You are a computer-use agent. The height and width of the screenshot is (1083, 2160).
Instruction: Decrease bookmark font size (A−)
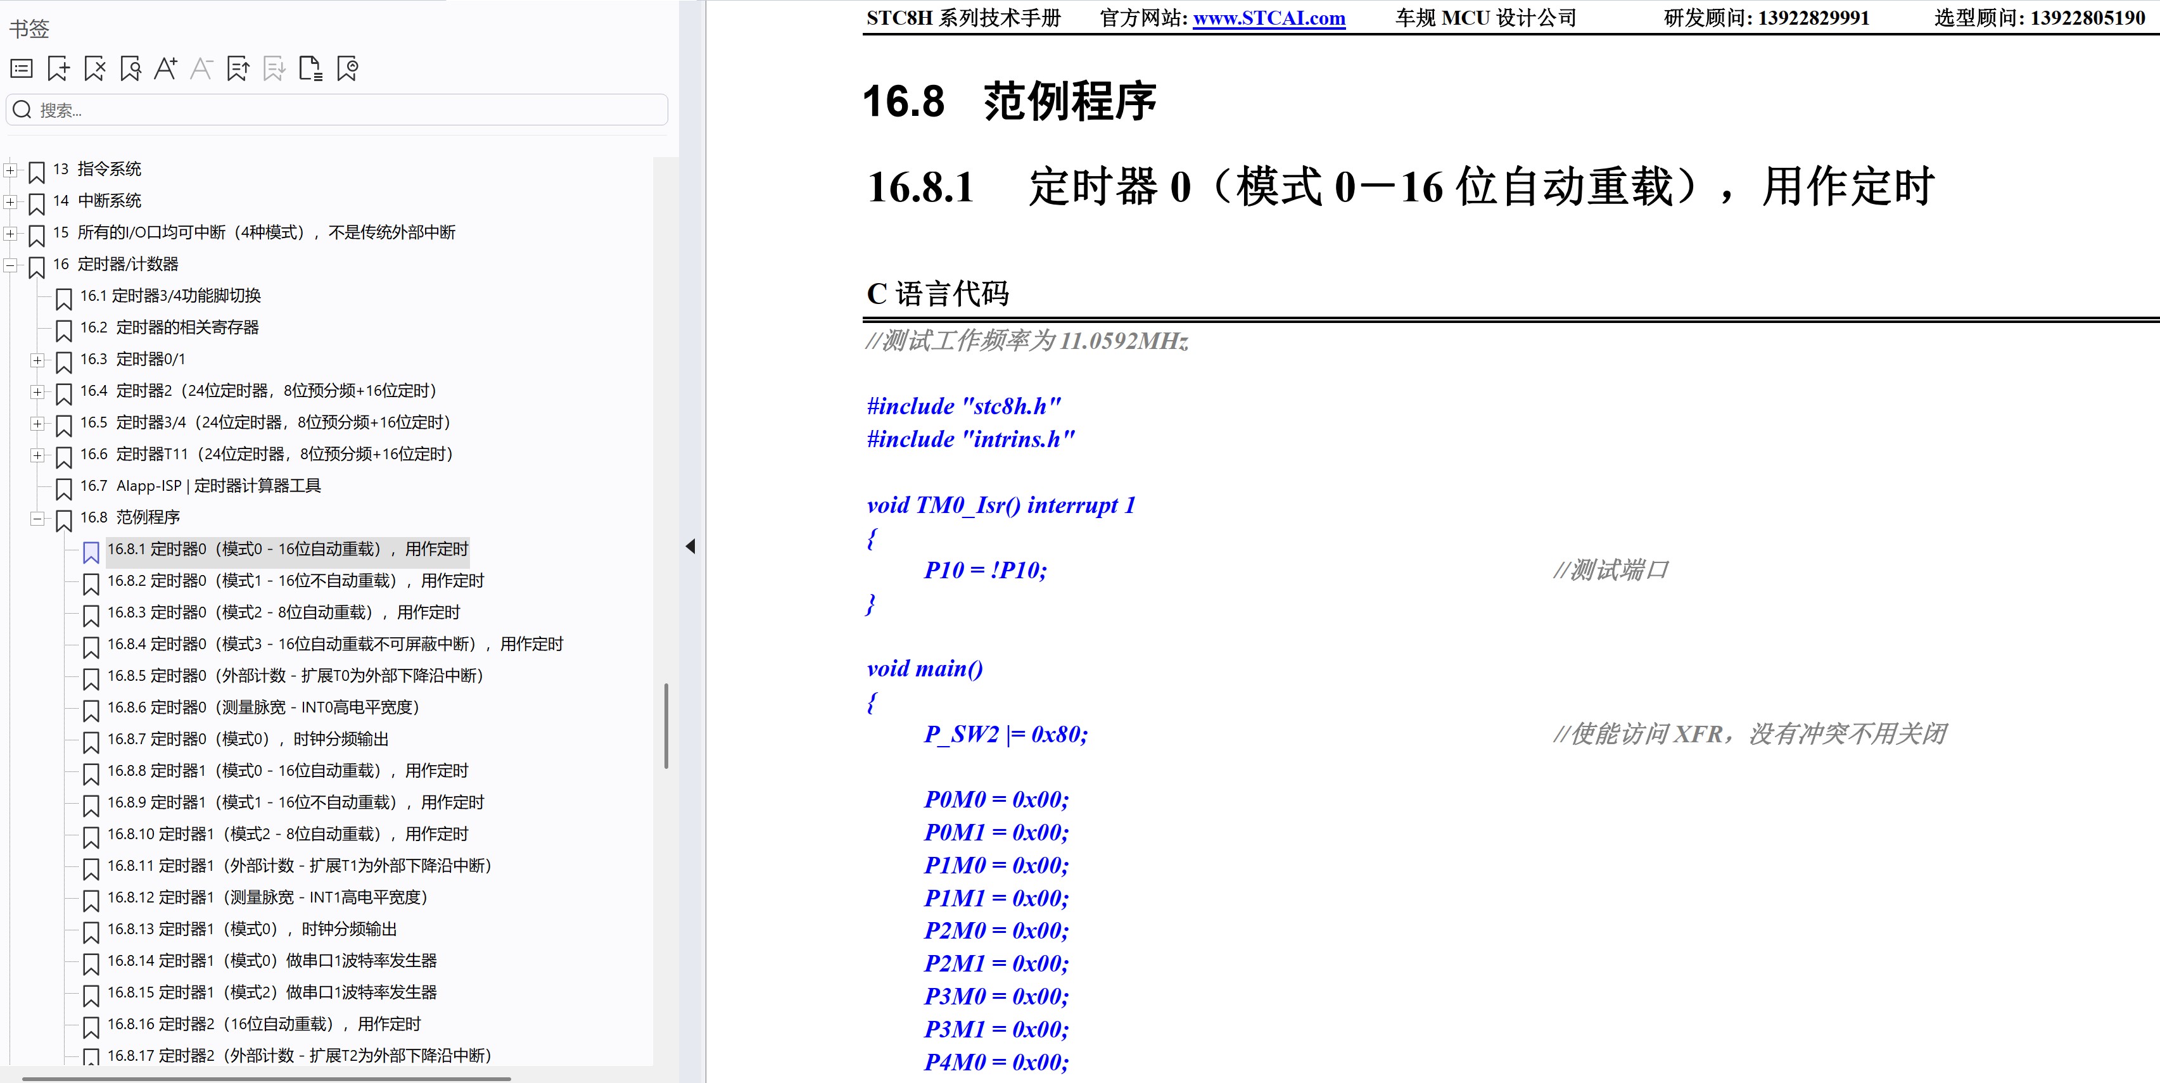[x=202, y=69]
